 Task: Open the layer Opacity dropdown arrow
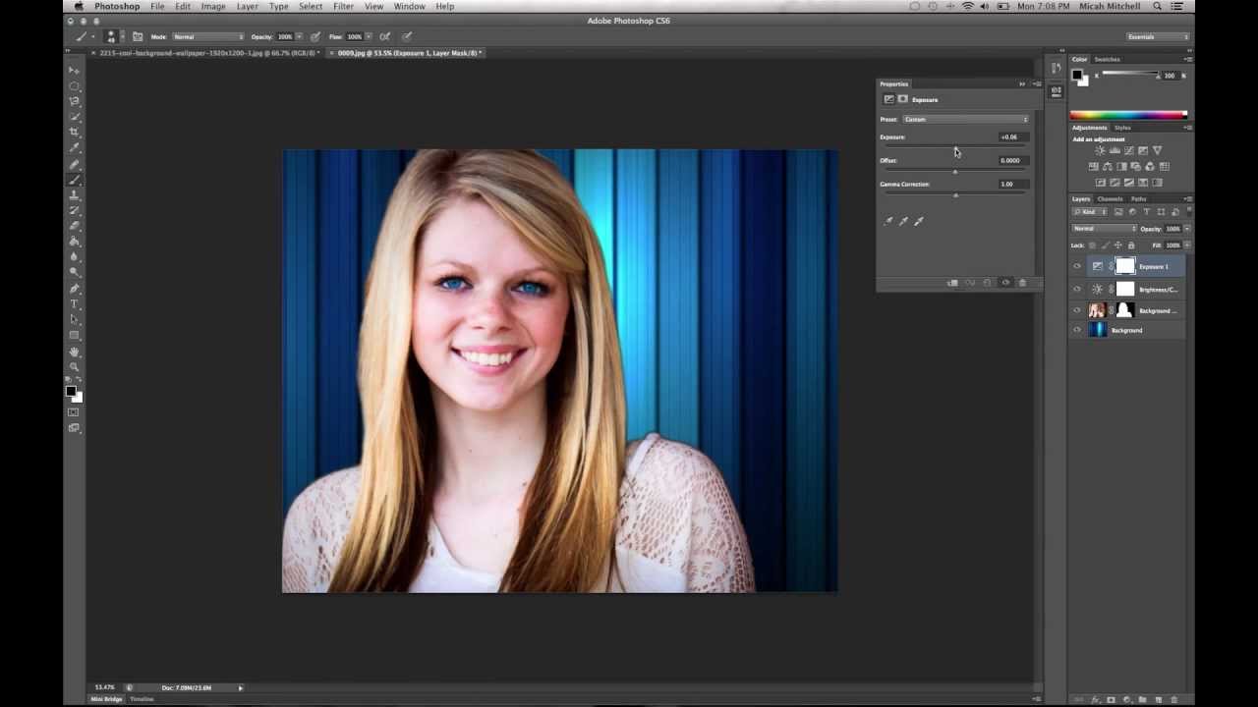[1187, 229]
